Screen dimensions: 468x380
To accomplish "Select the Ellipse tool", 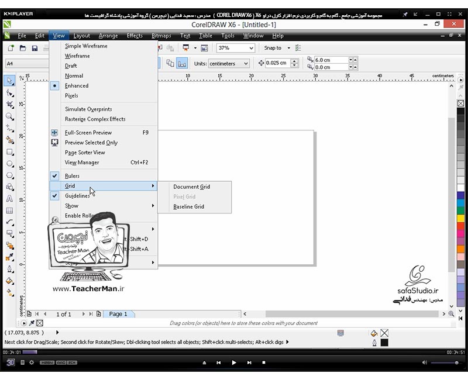I will pos(9,164).
